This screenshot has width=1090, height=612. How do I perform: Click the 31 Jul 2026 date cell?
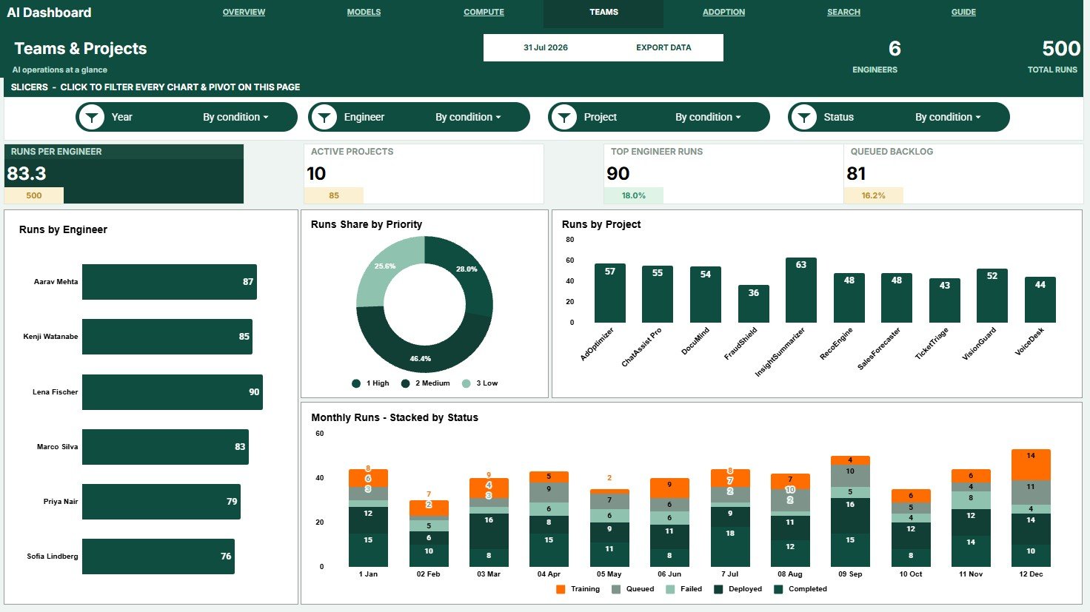[x=545, y=47]
